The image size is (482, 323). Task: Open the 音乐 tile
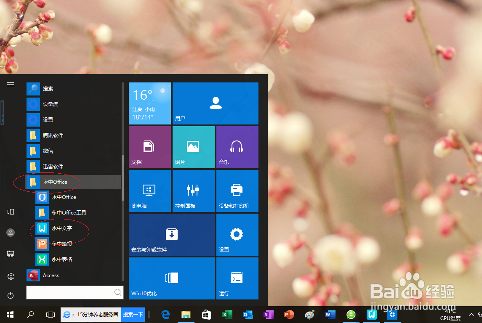coord(237,147)
